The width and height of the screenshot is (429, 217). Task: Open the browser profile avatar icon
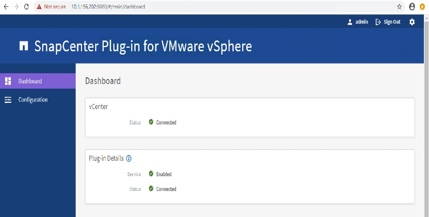[412, 7]
